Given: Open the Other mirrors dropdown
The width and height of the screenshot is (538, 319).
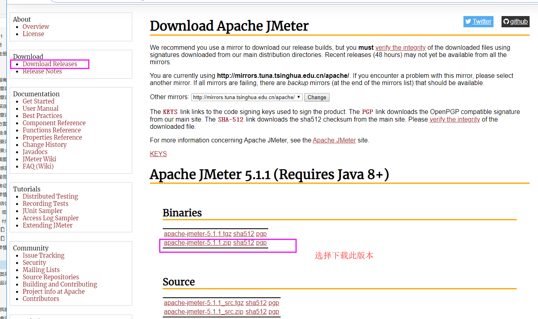Looking at the screenshot, I should [x=247, y=97].
